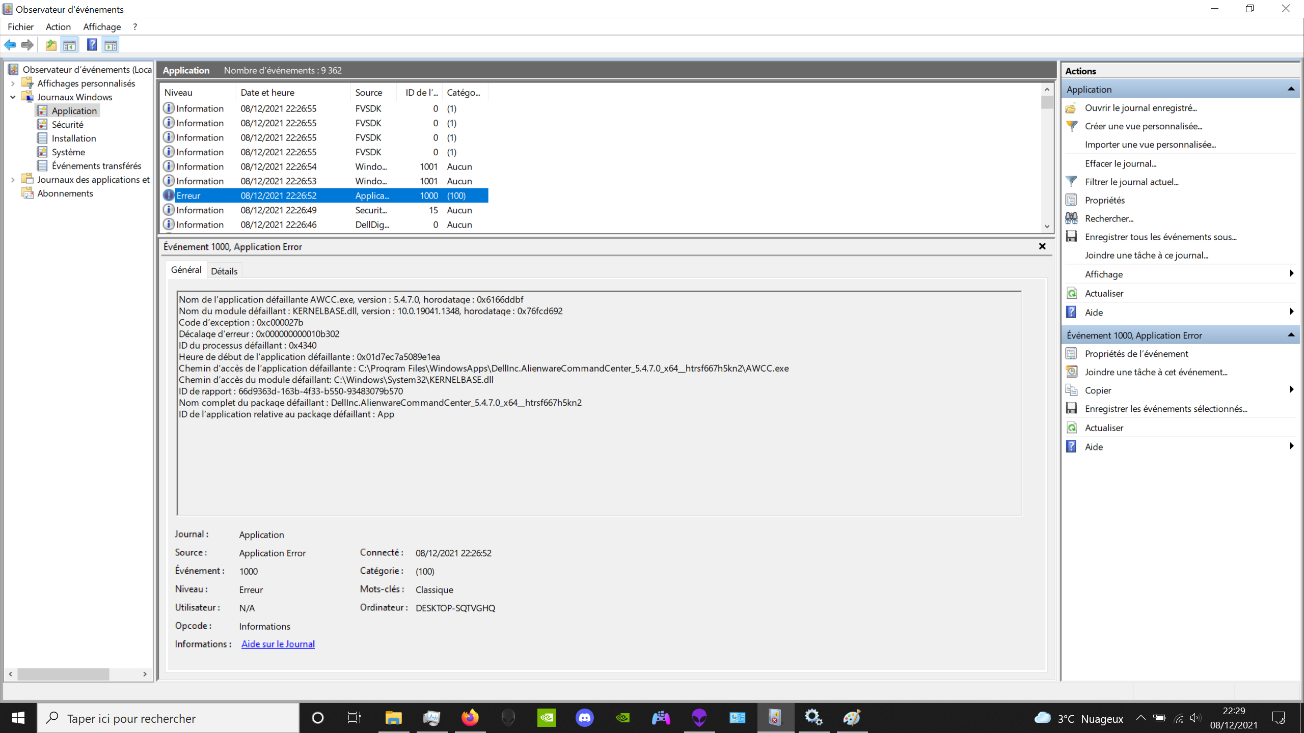
Task: Collapse Journaux Windows in the tree
Action: 13,97
